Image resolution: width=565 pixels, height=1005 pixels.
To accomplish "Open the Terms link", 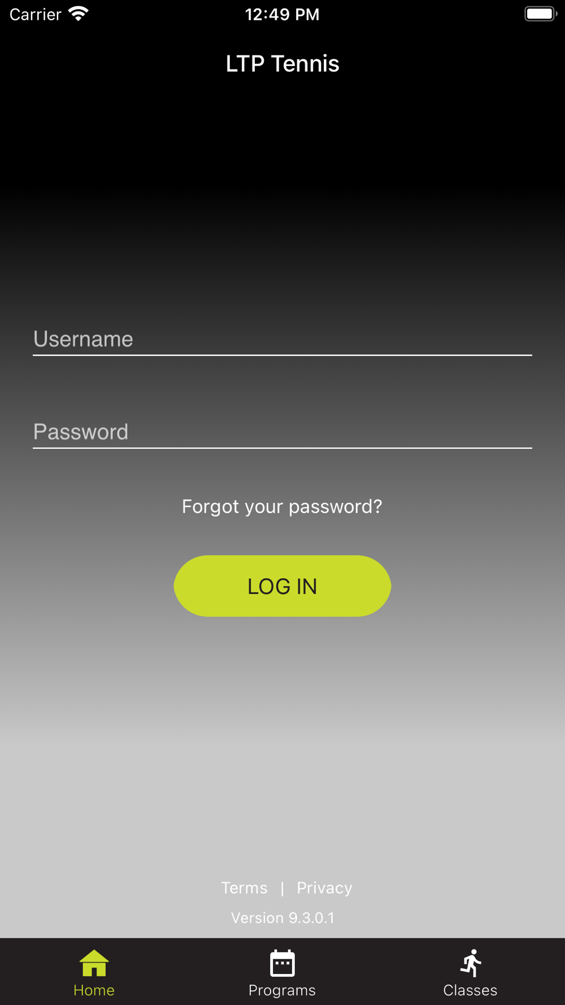I will [244, 887].
